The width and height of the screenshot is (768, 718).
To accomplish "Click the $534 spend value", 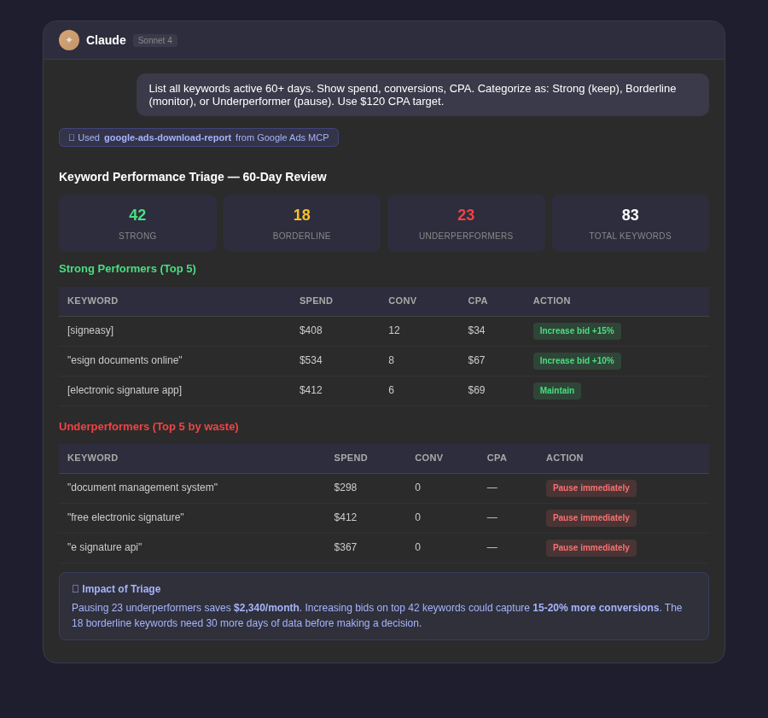I will 311,360.
